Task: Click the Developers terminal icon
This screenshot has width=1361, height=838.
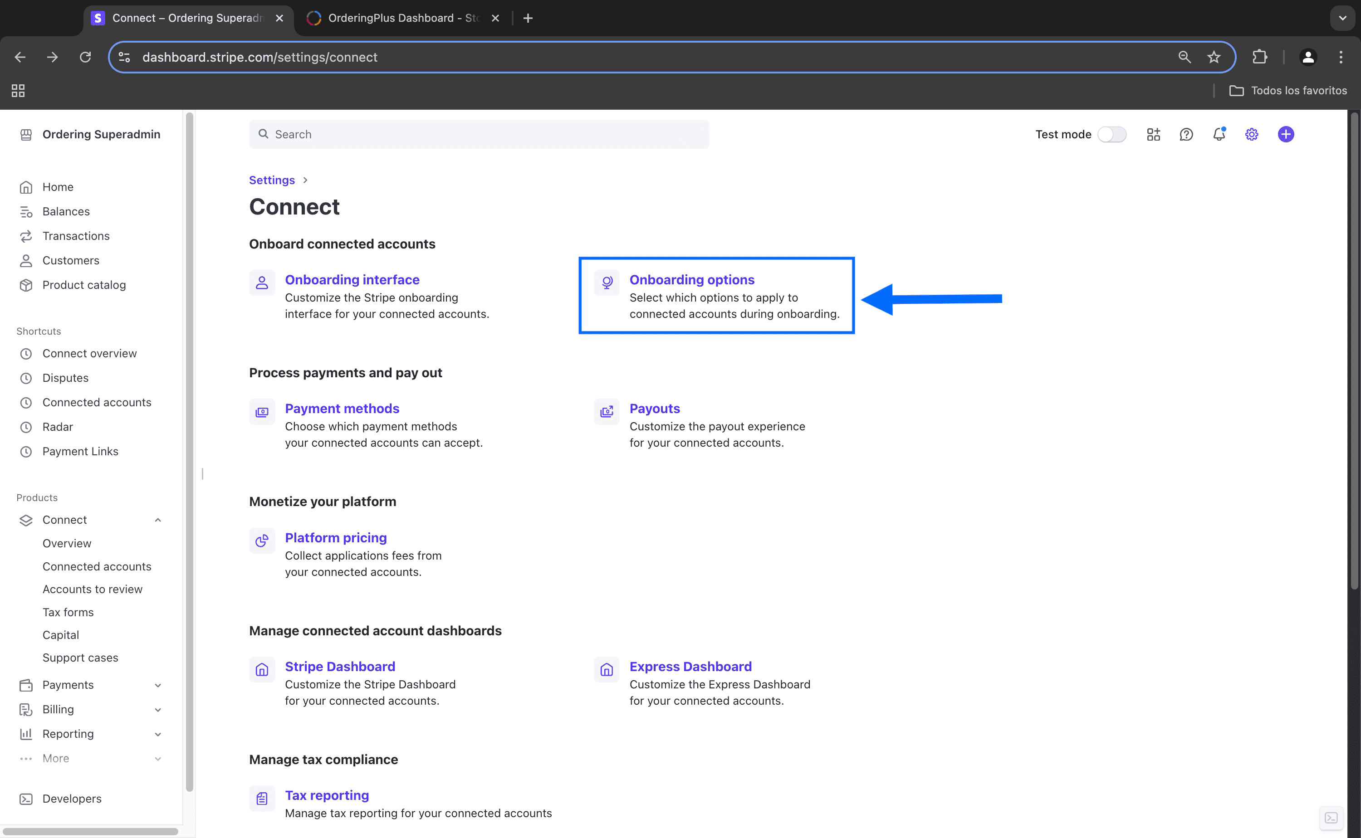Action: [x=25, y=799]
